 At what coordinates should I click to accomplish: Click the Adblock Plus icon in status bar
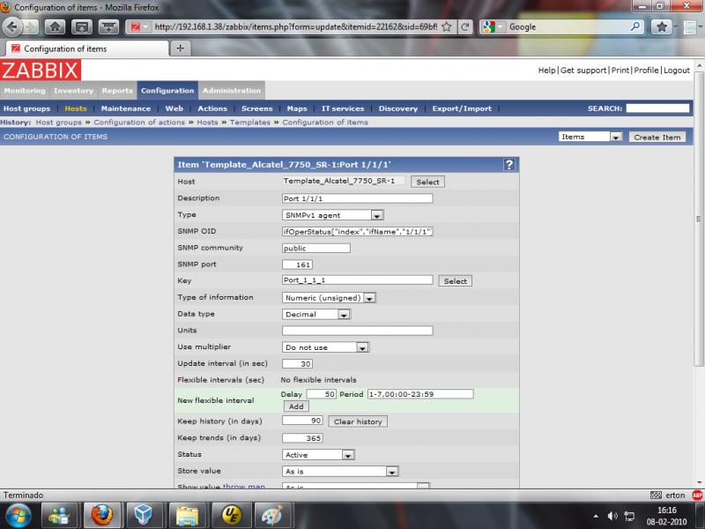[x=697, y=495]
